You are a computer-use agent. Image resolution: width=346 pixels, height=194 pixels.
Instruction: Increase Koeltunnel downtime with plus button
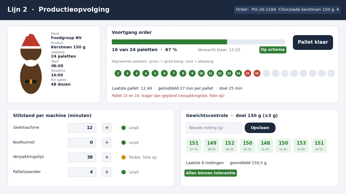coord(107,143)
